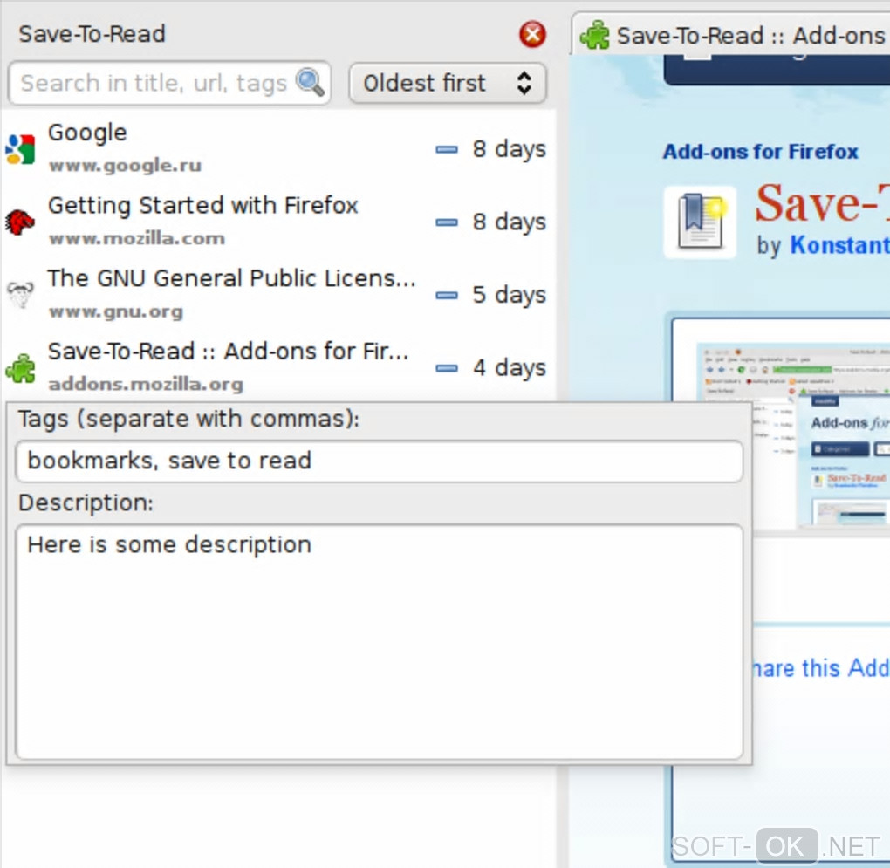890x868 pixels.
Task: Remove Getting Started with Firefox via minus icon
Action: 447,222
